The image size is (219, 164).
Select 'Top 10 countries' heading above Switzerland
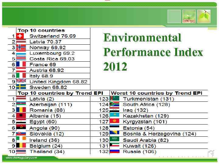(x=41, y=30)
